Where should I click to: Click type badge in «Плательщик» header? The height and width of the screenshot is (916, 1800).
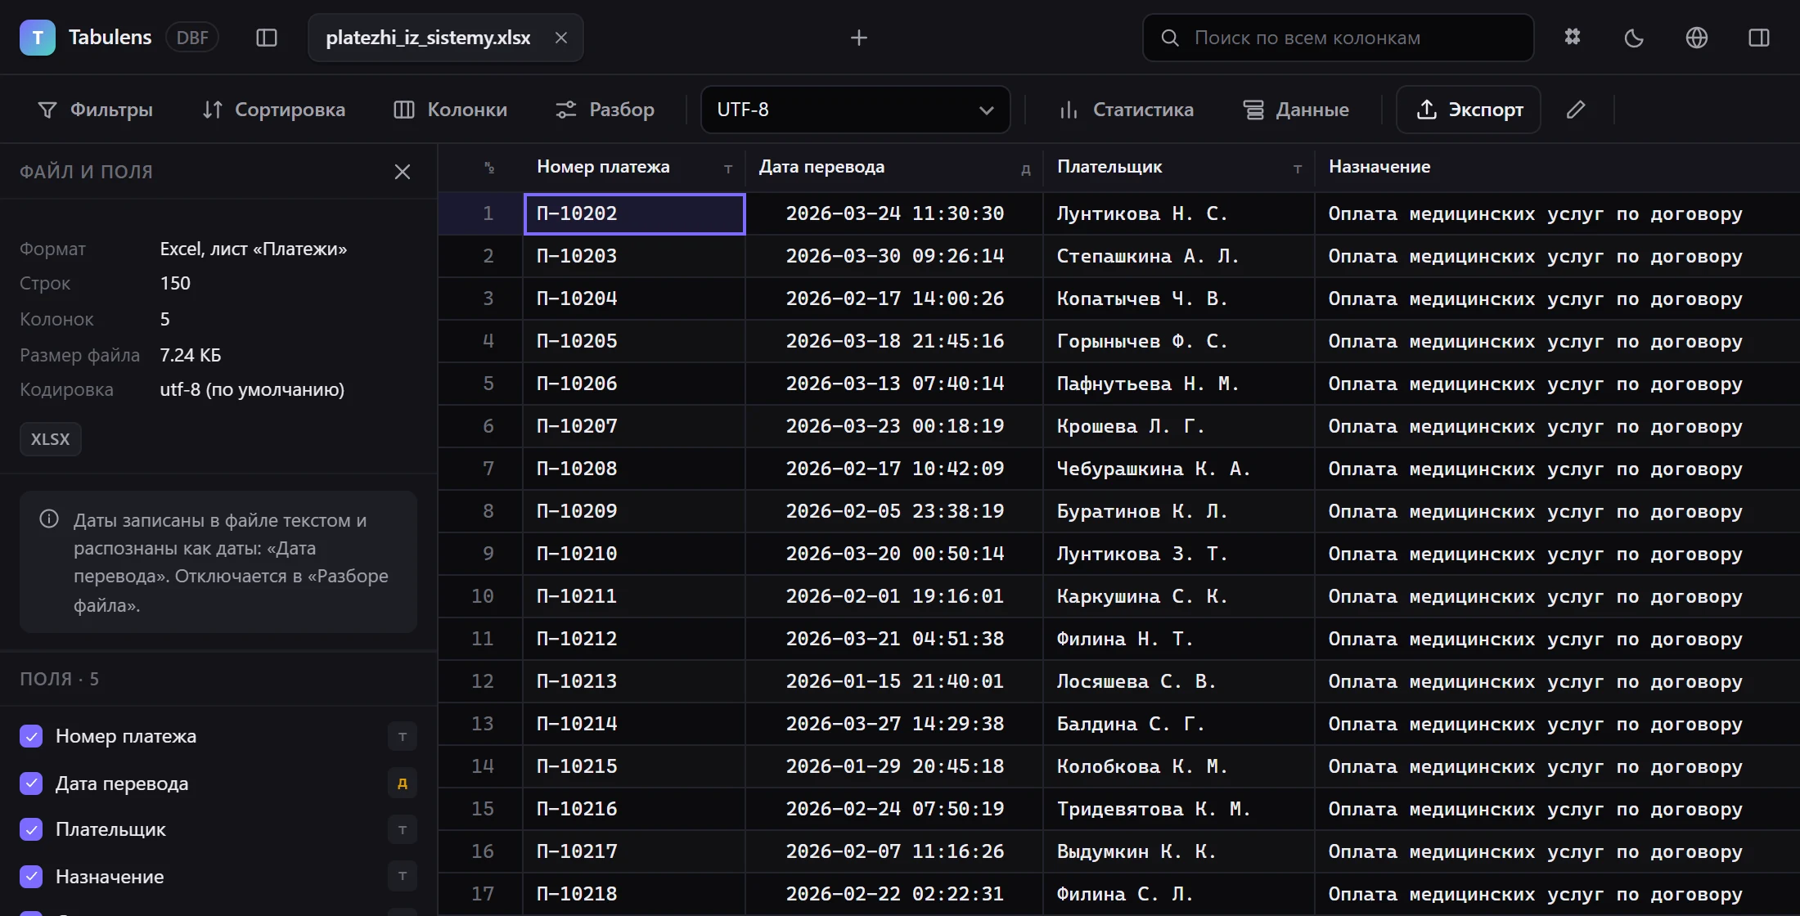click(x=1298, y=169)
